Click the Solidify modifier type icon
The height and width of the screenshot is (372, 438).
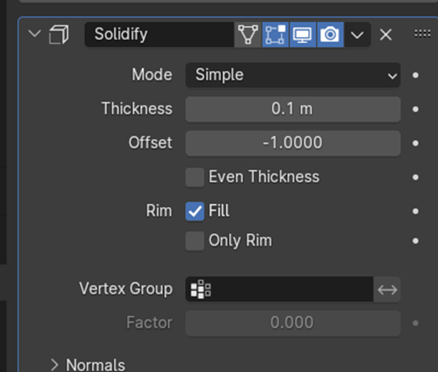(59, 34)
